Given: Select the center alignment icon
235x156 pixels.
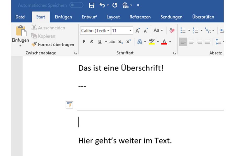Looking at the screenshot, I should click(x=191, y=41).
